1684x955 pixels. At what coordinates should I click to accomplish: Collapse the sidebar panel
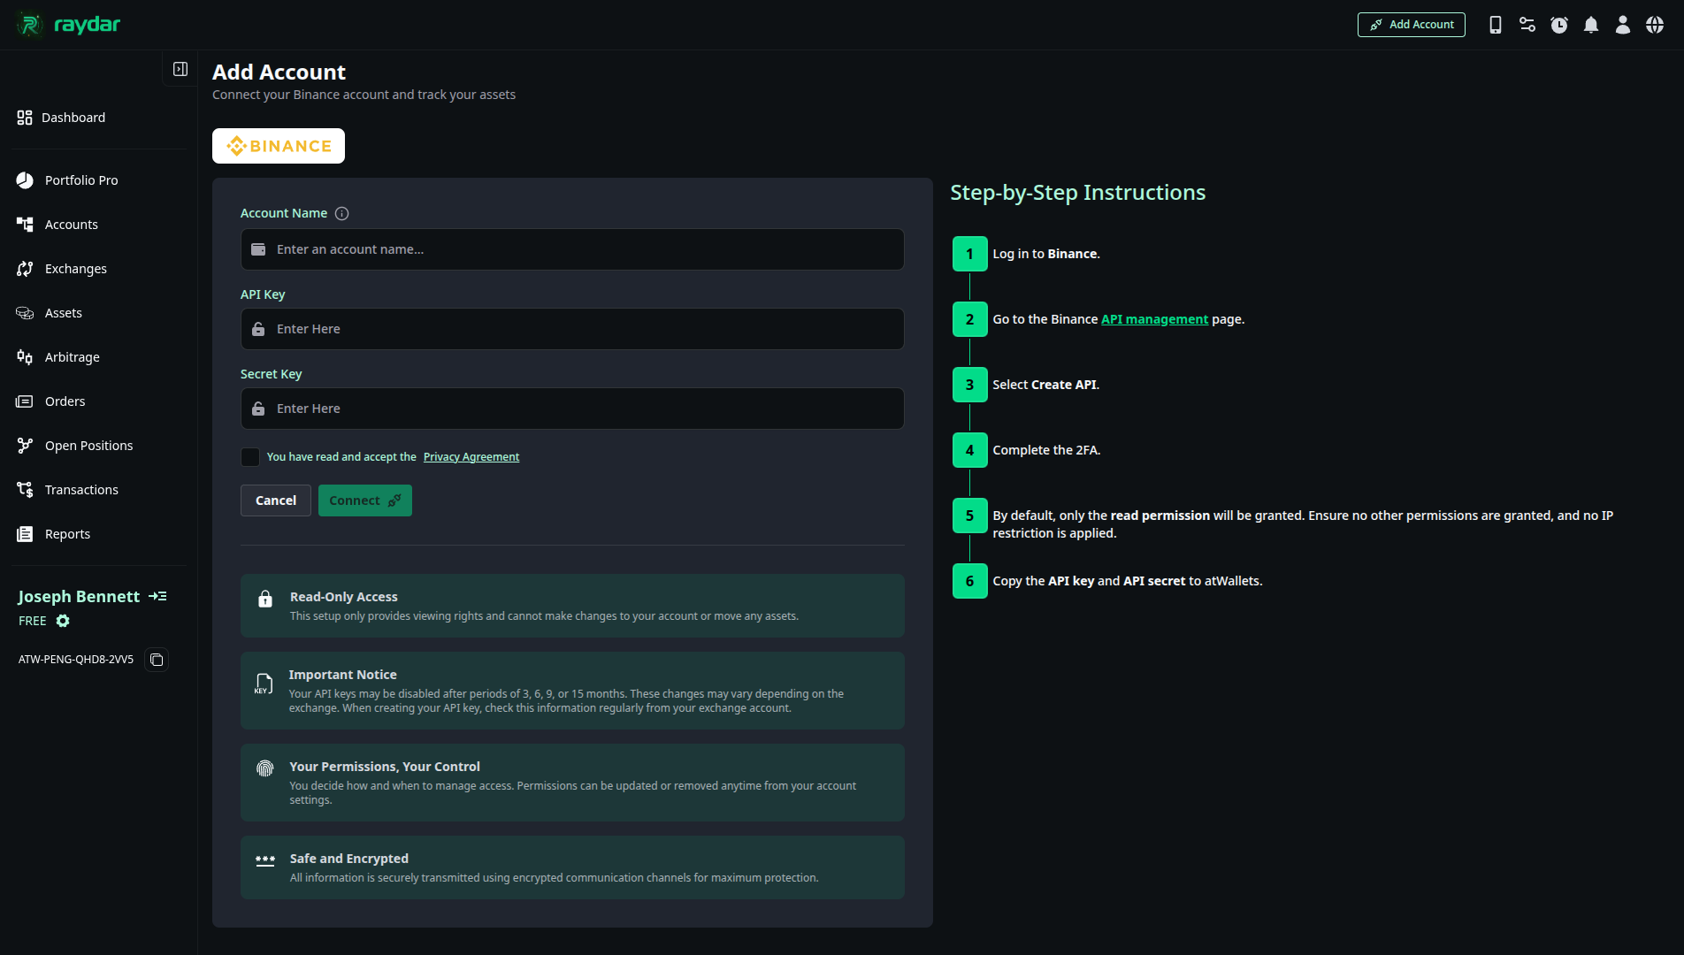pyautogui.click(x=180, y=68)
